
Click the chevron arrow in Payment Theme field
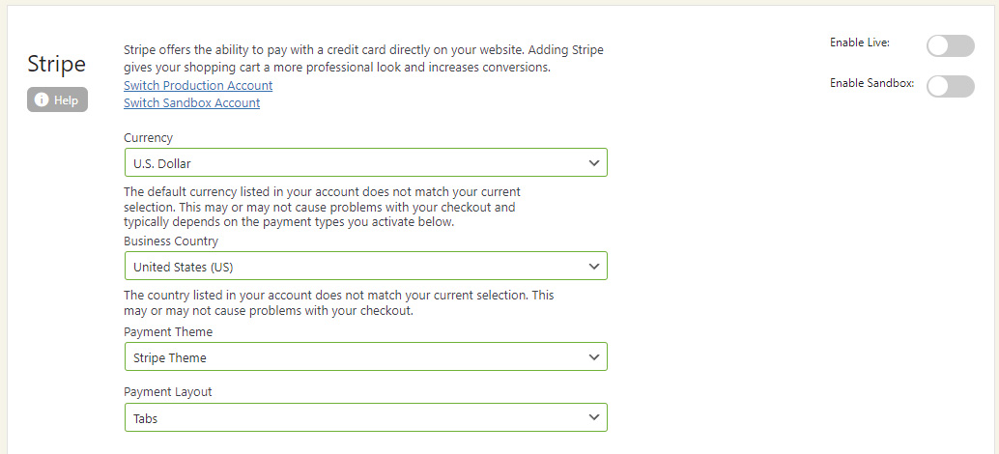594,356
